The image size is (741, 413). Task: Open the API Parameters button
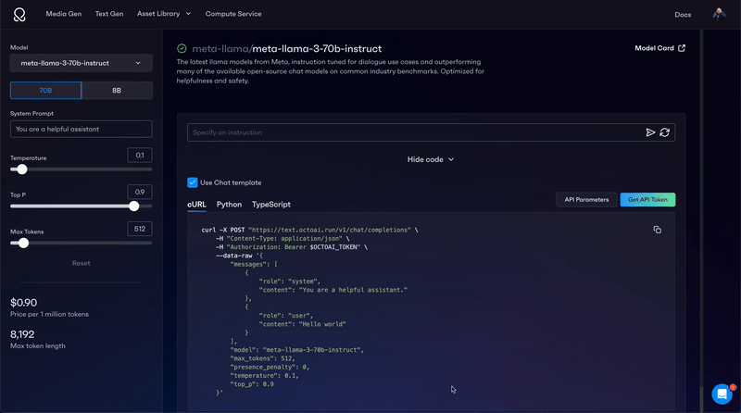(x=586, y=199)
